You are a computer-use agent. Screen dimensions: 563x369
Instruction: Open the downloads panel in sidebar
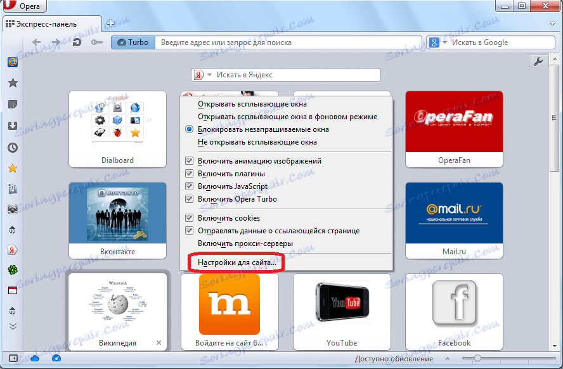click(x=13, y=126)
